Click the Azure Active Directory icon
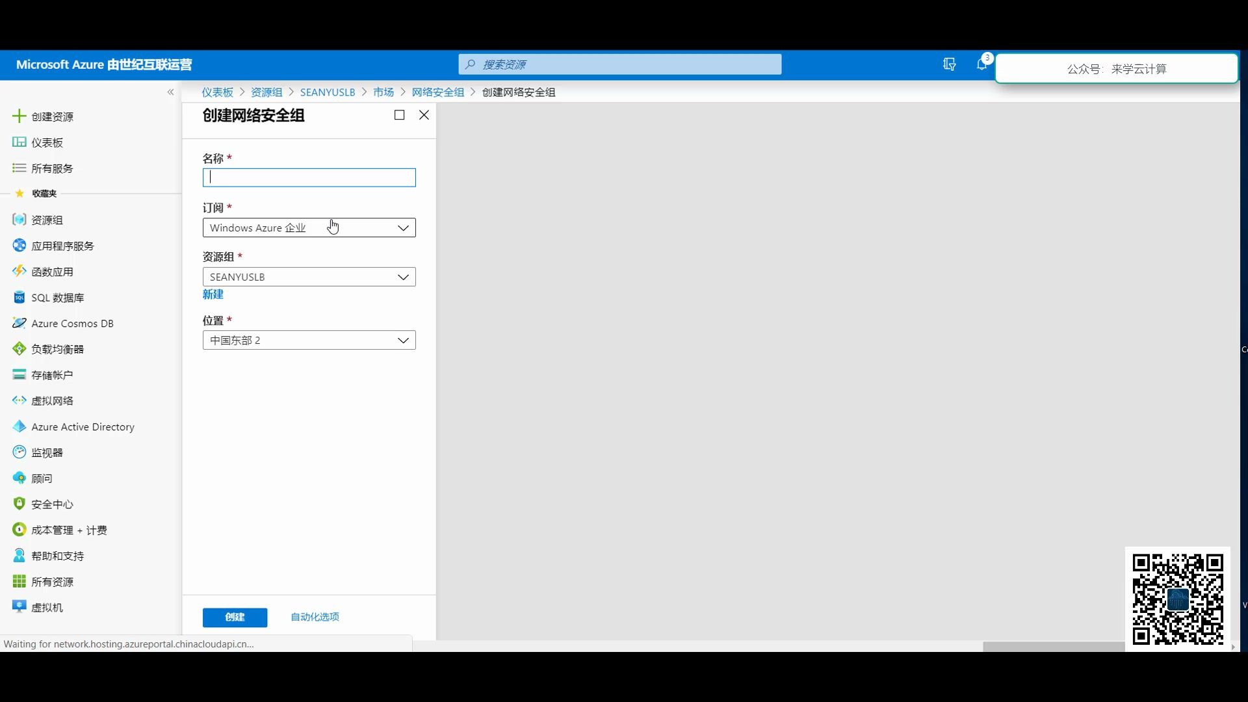Image resolution: width=1248 pixels, height=702 pixels. [x=19, y=426]
